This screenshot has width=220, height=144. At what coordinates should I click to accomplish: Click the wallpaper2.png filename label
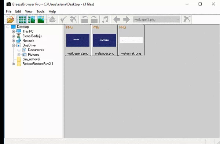[78, 53]
